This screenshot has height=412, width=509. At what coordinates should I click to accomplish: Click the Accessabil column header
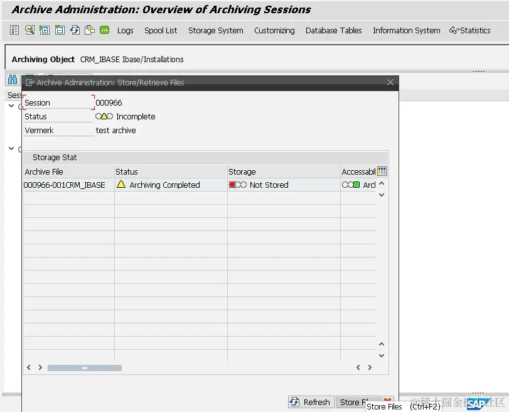(x=358, y=171)
